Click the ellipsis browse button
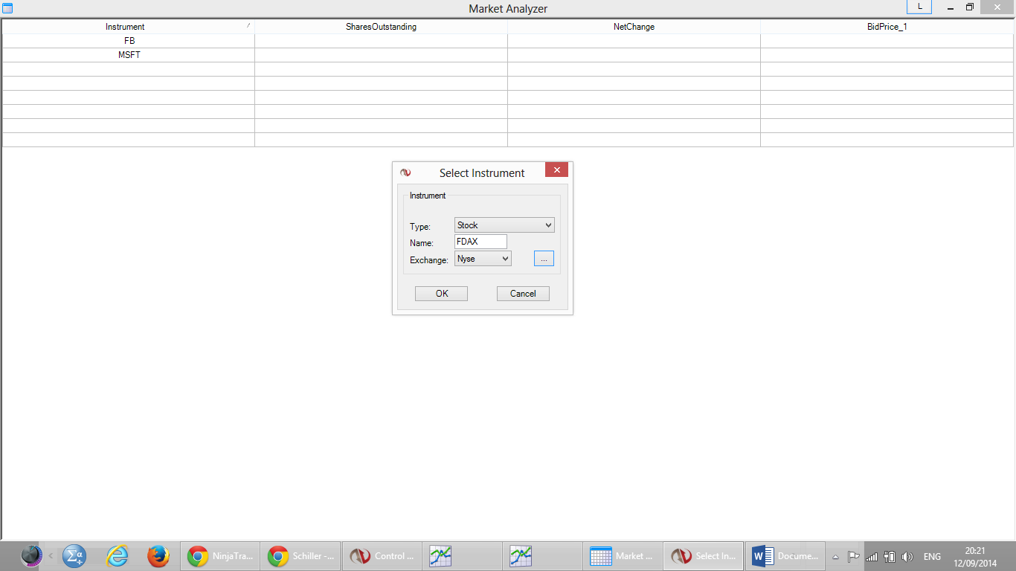Screen dimensions: 1016x571 pos(544,259)
